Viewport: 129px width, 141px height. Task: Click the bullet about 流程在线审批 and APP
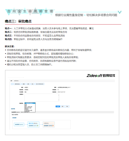point(40,54)
